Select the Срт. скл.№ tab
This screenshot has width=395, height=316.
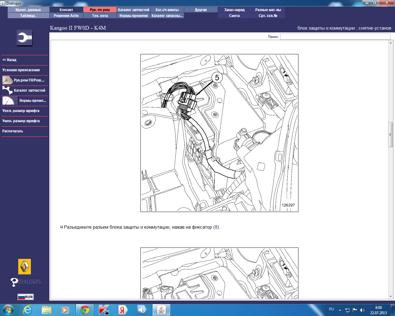coord(268,16)
